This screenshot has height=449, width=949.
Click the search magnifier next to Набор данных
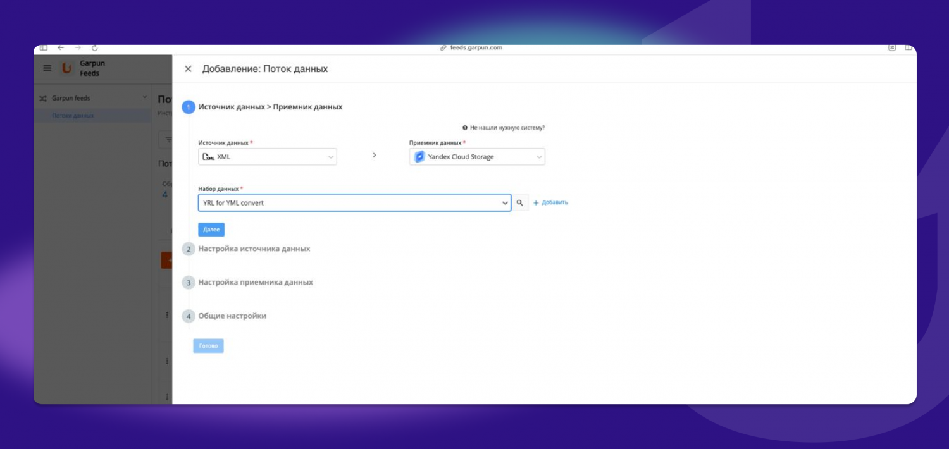[x=520, y=202]
